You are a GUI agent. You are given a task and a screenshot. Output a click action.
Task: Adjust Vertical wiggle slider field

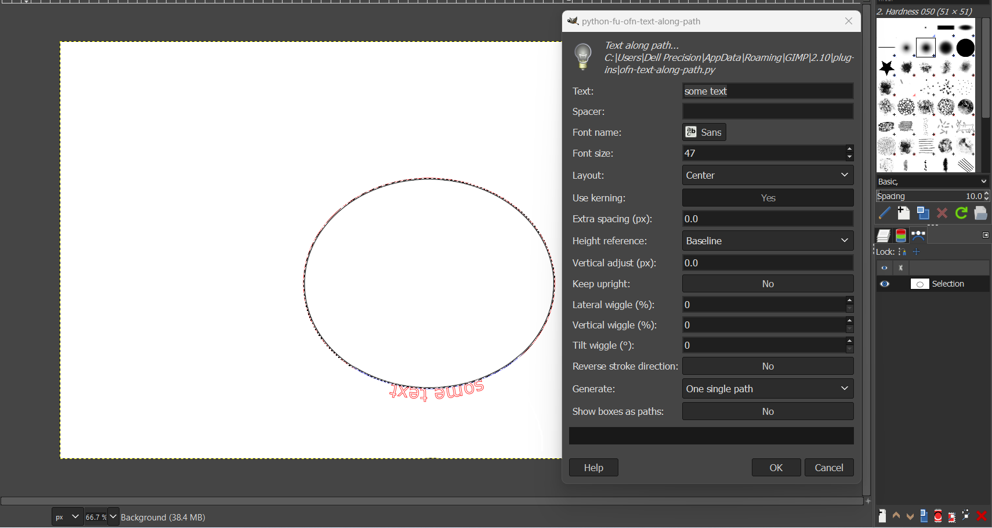(763, 325)
